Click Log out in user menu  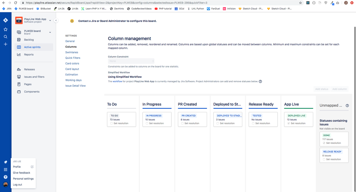(17, 185)
